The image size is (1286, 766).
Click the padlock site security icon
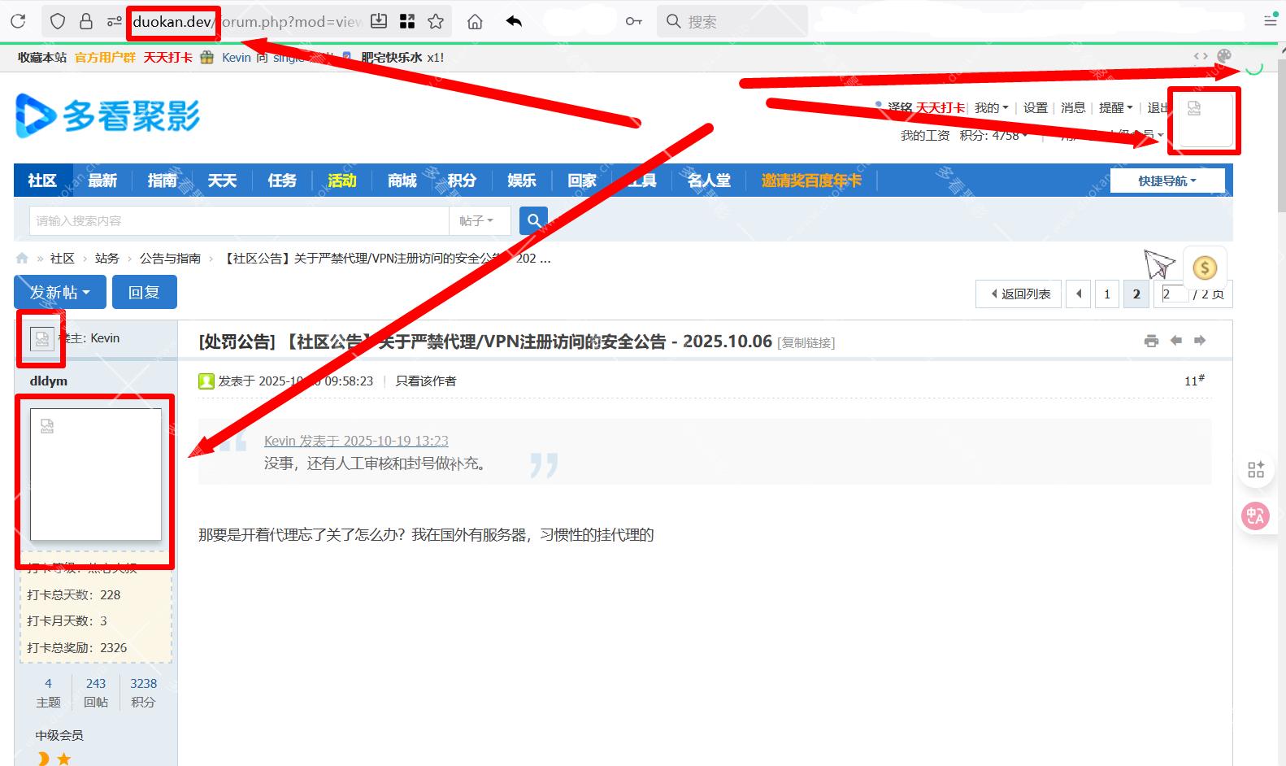[x=86, y=21]
